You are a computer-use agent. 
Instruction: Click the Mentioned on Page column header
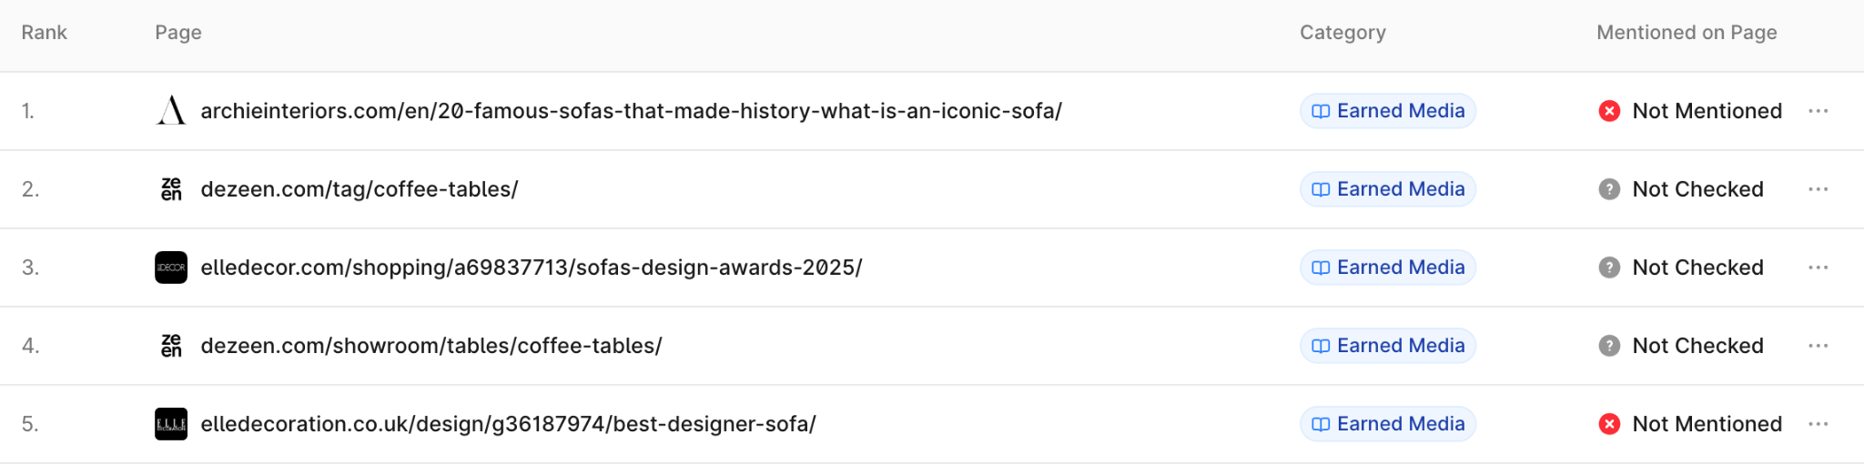(1687, 33)
